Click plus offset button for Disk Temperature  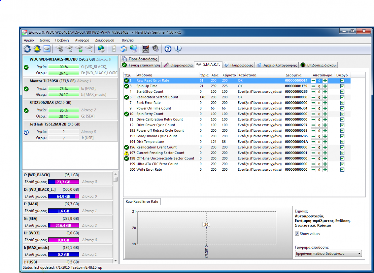[325, 142]
